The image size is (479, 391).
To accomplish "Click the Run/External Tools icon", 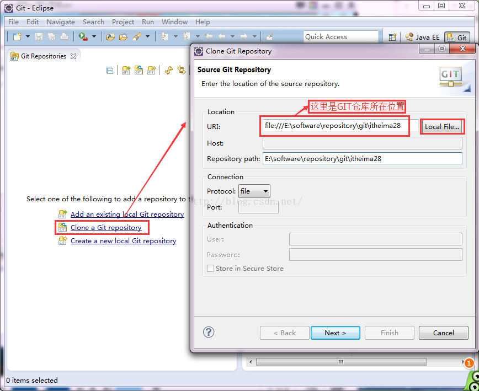I will [83, 36].
